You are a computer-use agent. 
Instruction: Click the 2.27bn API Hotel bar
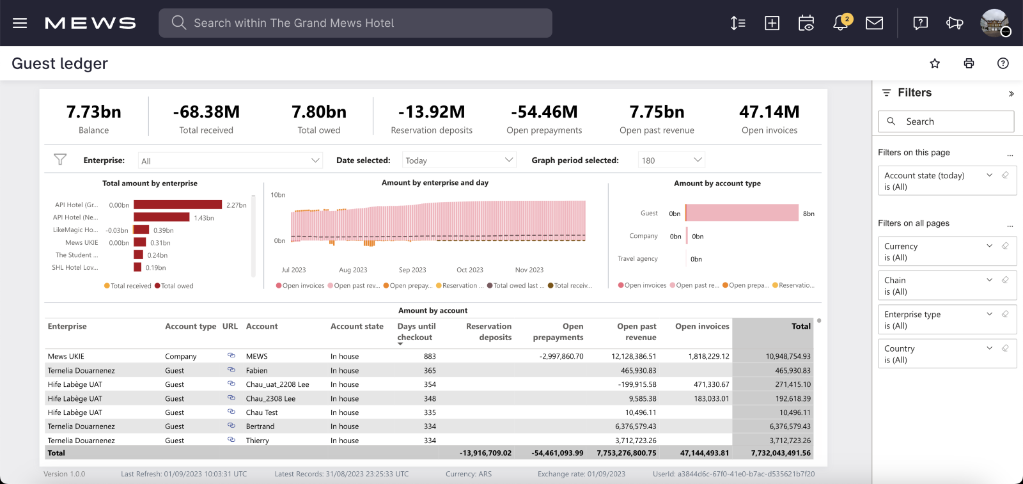178,205
